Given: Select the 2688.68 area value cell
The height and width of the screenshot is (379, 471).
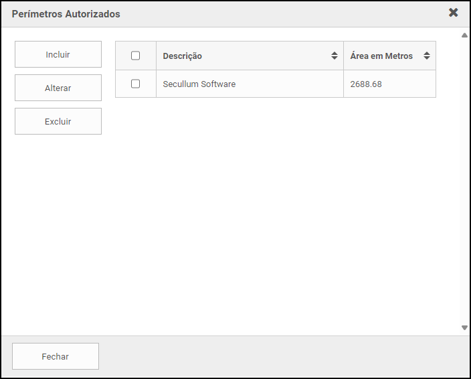Looking at the screenshot, I should pyautogui.click(x=366, y=84).
